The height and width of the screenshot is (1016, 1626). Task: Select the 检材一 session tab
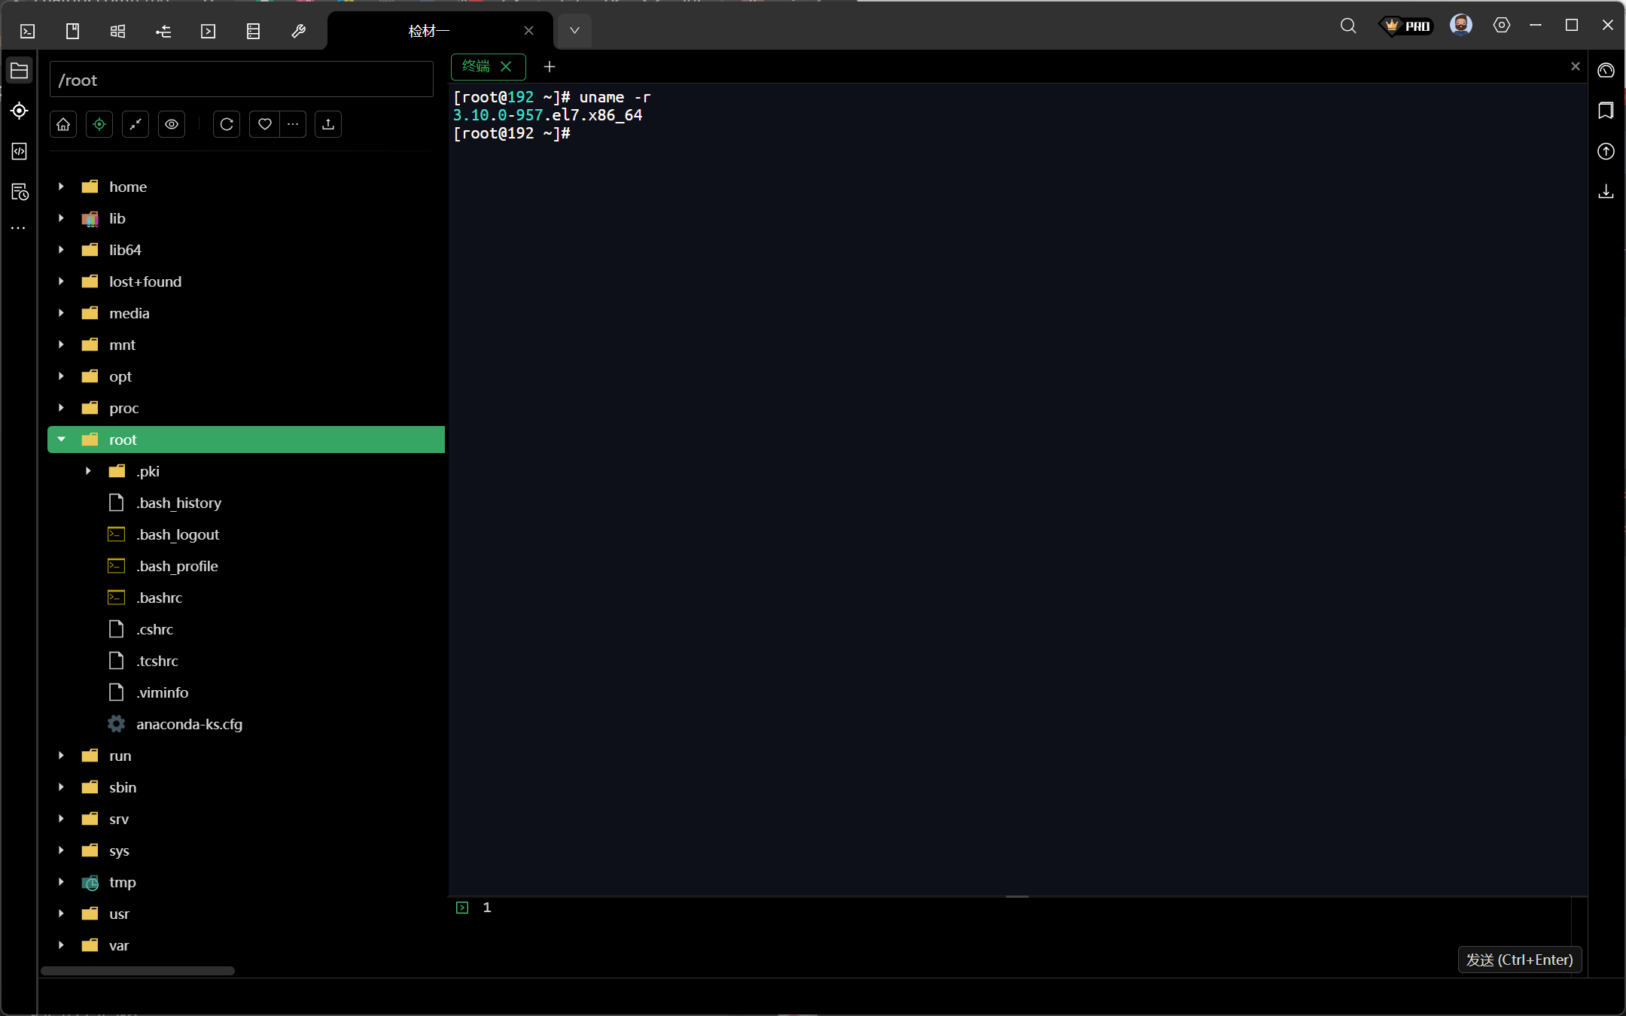pos(429,31)
